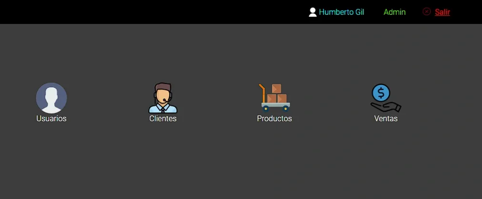Open the Clientes headset agent icon
Image resolution: width=482 pixels, height=199 pixels.
coord(163,98)
